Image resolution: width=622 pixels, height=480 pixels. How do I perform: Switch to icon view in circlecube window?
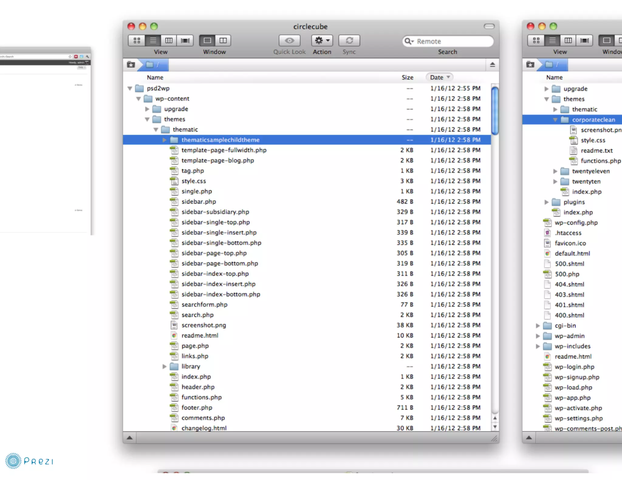tap(137, 41)
